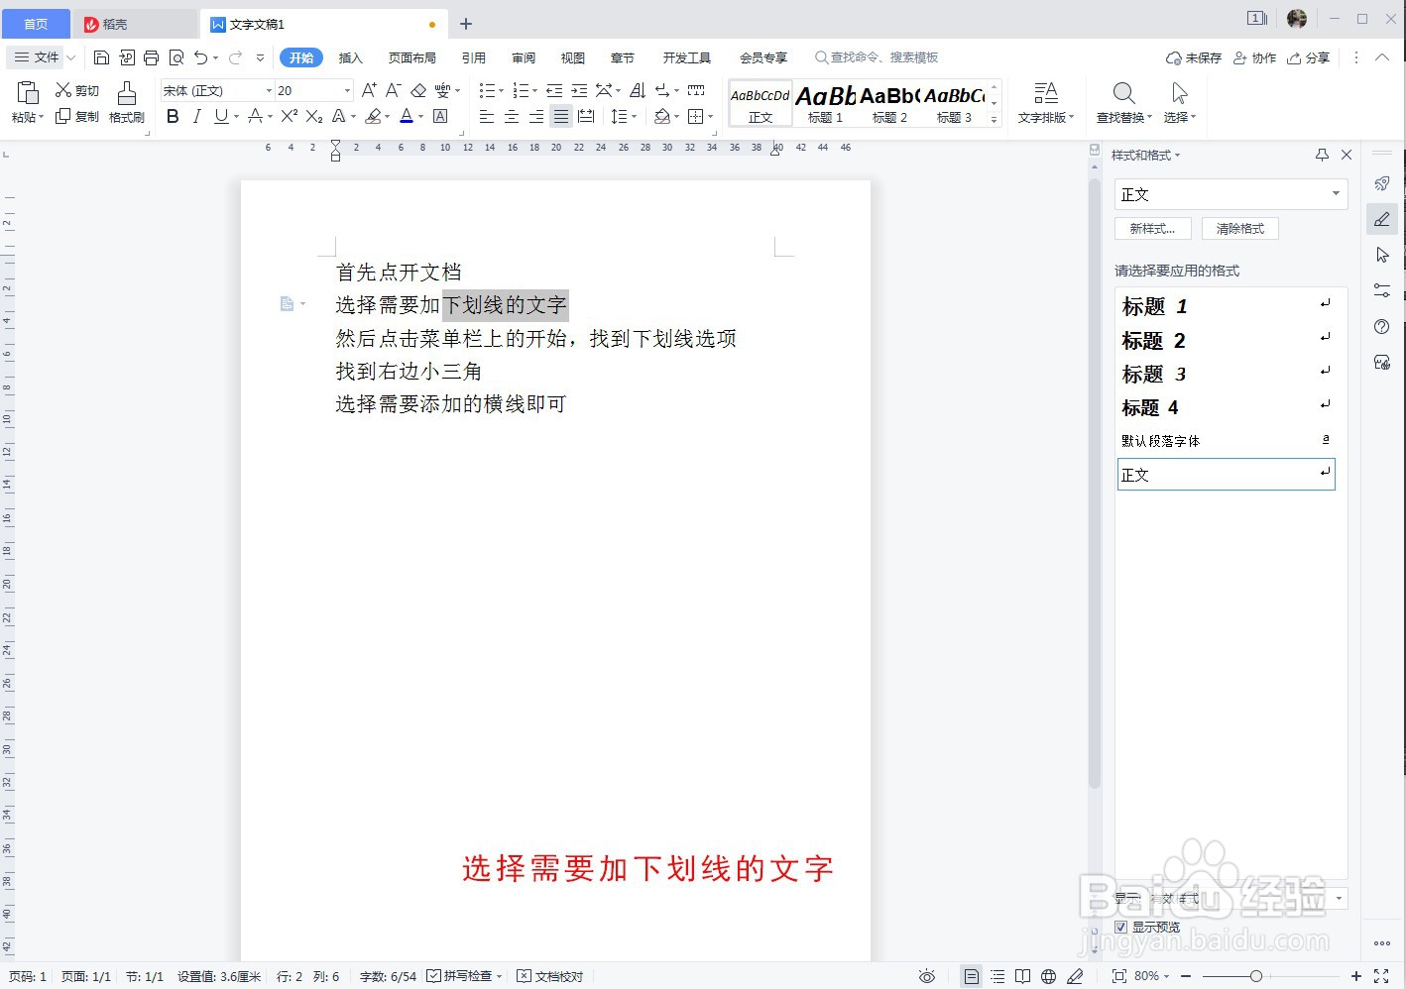Click the zoom slider handle
This screenshot has height=989, width=1406.
pyautogui.click(x=1256, y=976)
